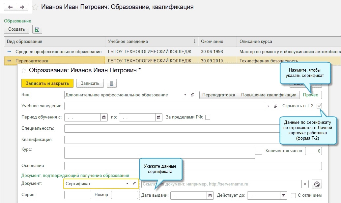Open calendar for Дата выдачи field
Viewport: 341px width, 203px height.
210,195
